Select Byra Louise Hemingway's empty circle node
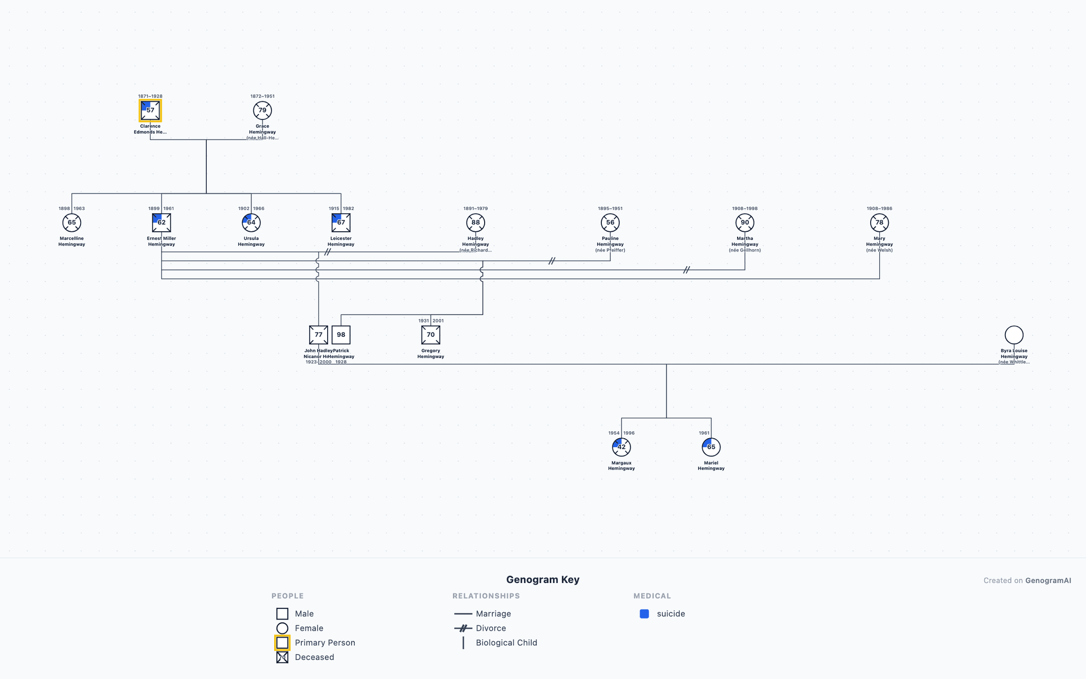The width and height of the screenshot is (1086, 679). [x=1014, y=335]
